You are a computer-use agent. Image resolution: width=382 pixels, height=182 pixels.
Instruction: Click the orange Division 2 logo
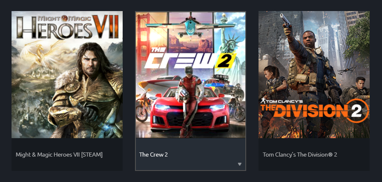314,111
